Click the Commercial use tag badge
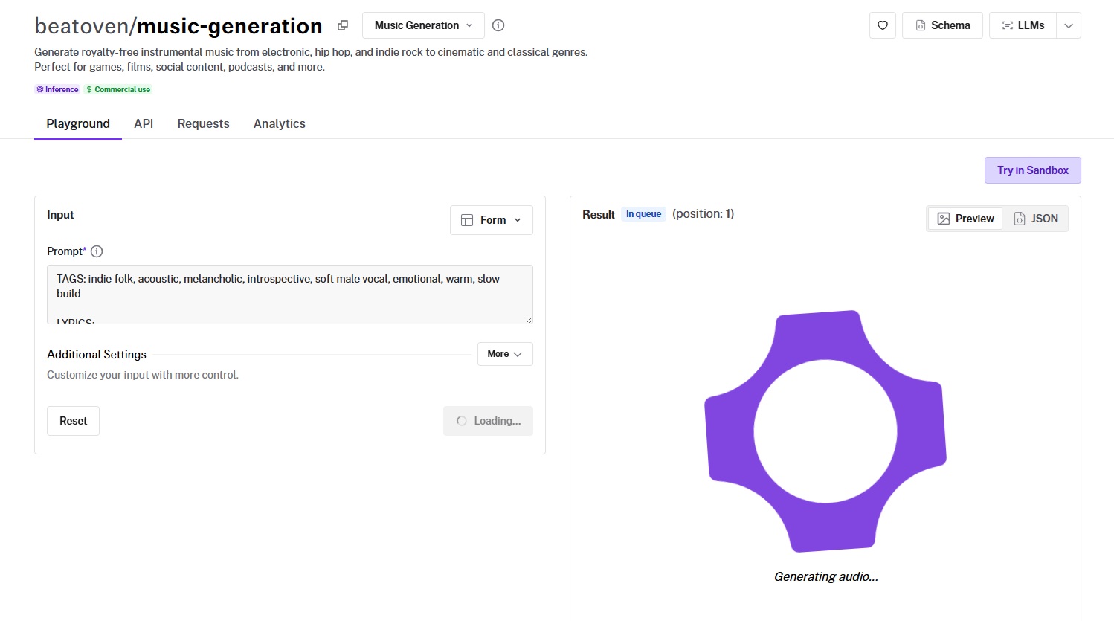 point(118,89)
